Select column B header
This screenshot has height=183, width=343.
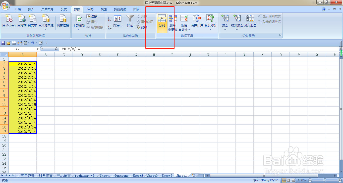(45, 55)
